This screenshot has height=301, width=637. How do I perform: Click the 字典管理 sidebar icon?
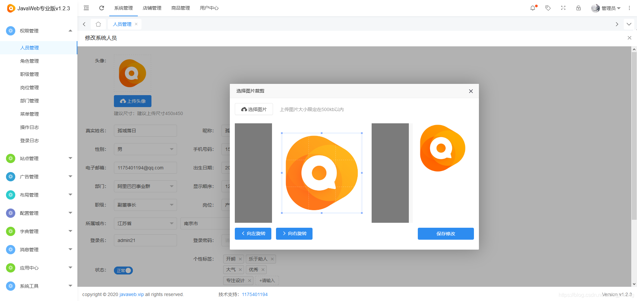11,231
